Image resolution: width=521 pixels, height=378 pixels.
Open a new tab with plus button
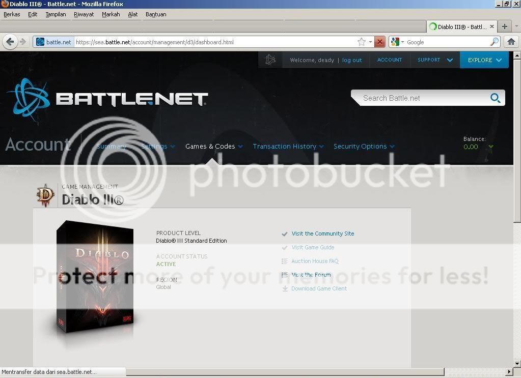pos(504,26)
